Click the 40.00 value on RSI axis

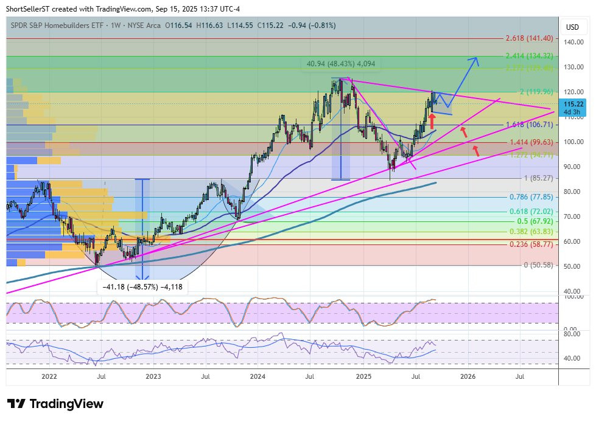click(572, 358)
